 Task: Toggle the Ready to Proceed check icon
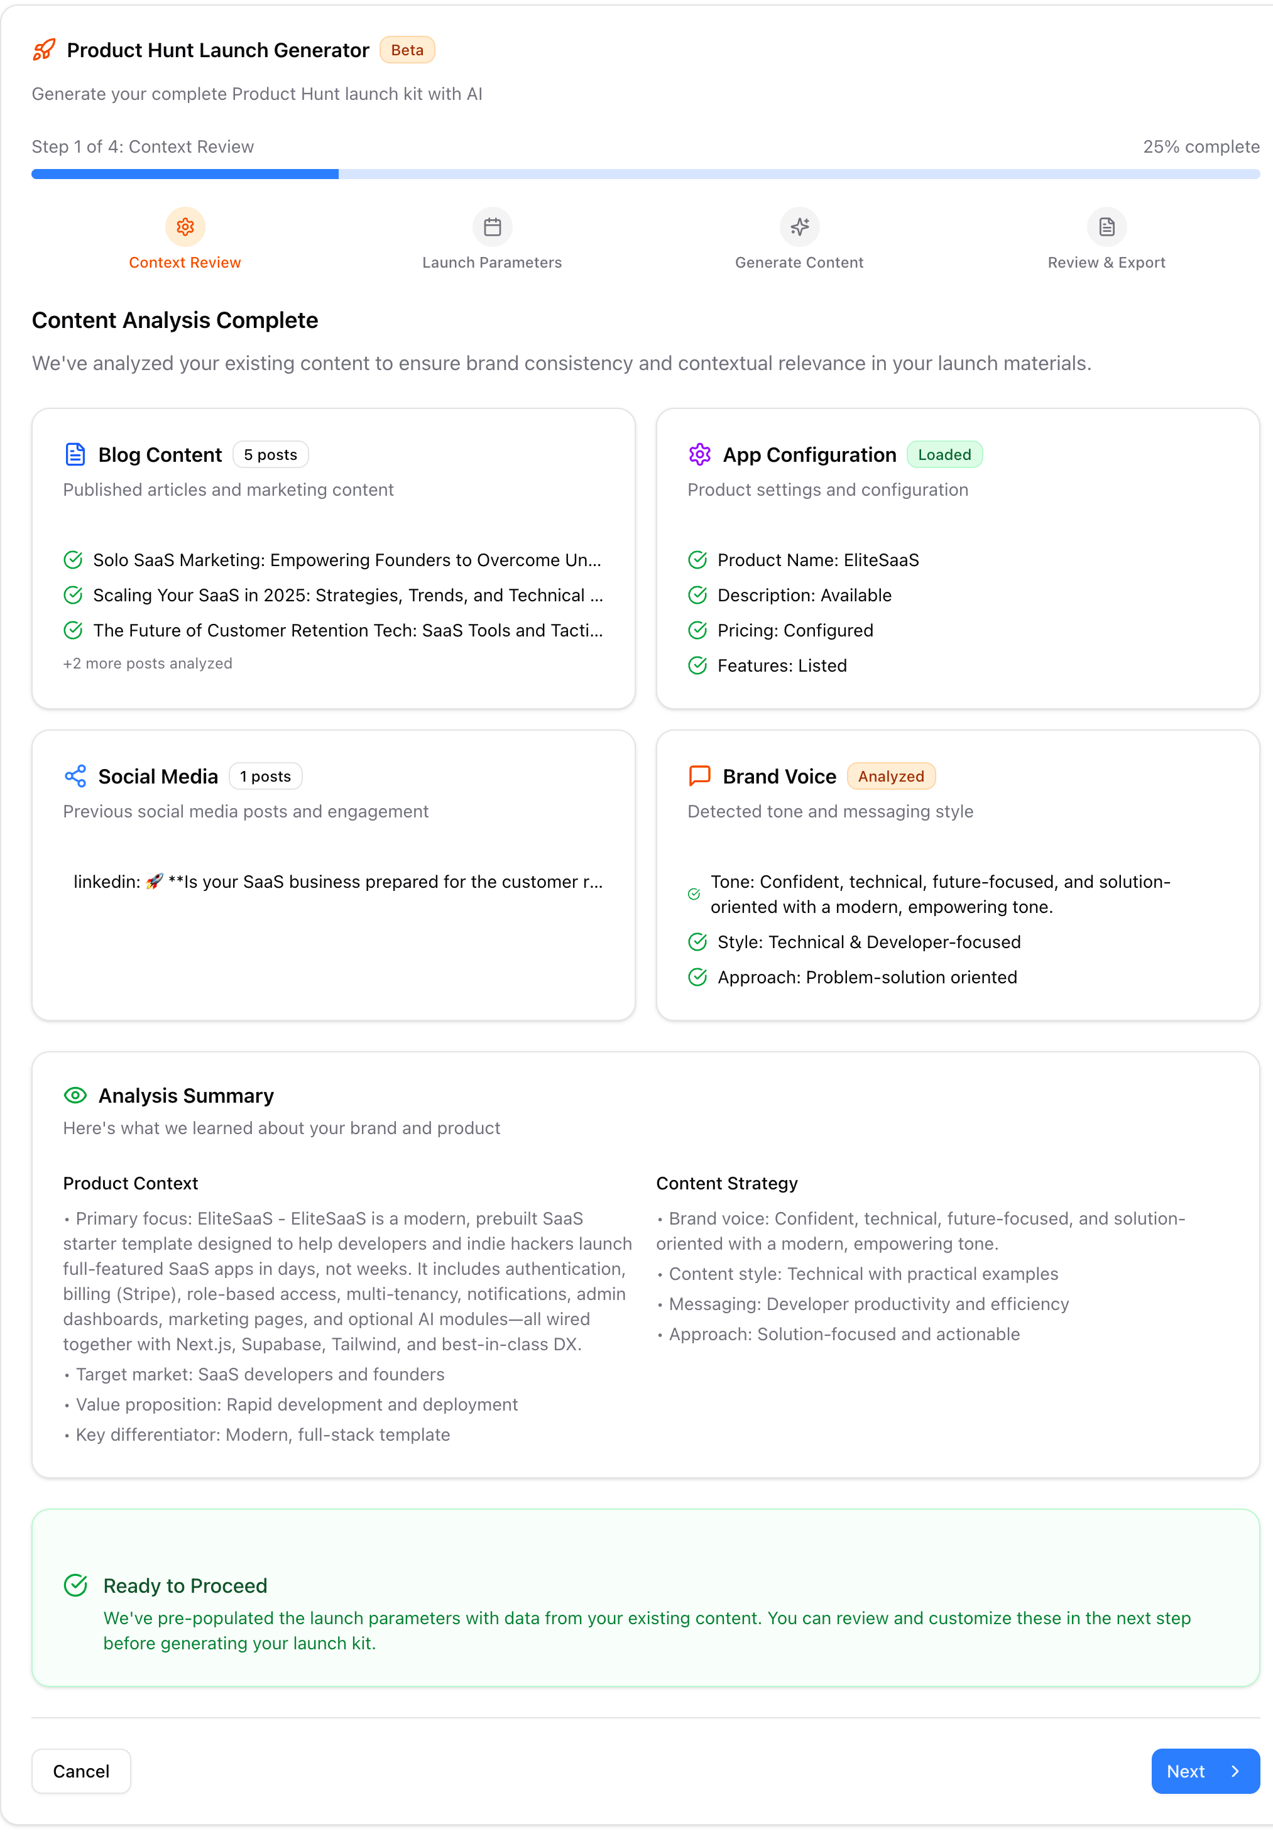point(76,1585)
